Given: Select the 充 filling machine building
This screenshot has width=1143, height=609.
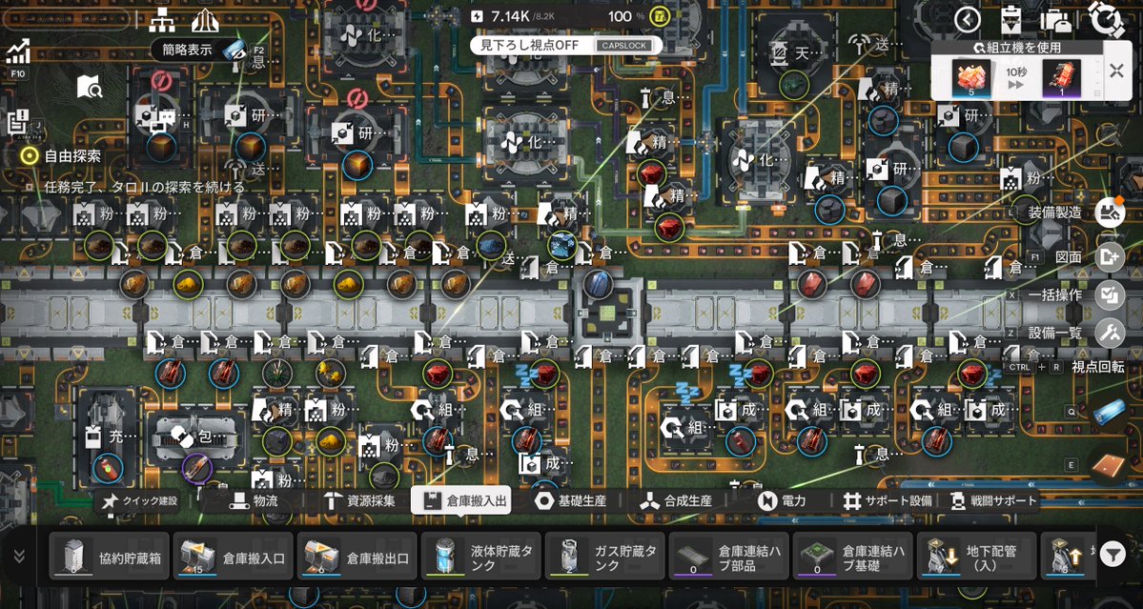Looking at the screenshot, I should pos(107,436).
